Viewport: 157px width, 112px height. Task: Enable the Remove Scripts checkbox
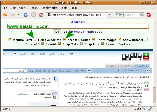point(35,39)
